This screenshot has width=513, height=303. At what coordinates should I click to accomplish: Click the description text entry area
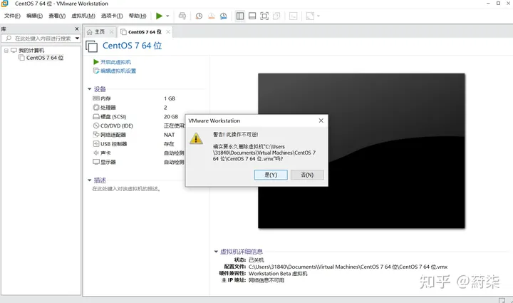pos(126,189)
